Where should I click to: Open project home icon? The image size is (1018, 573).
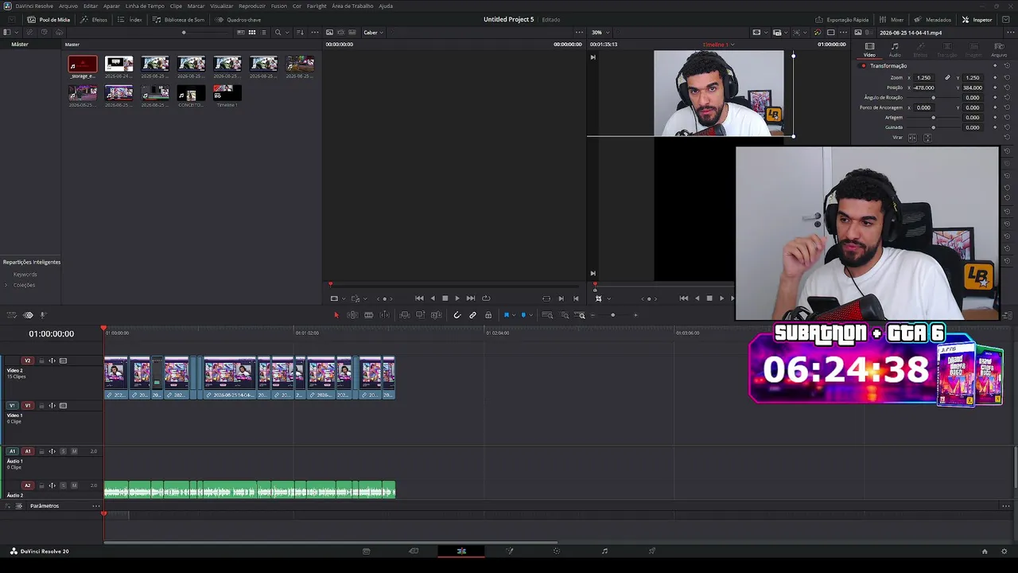coord(985,551)
